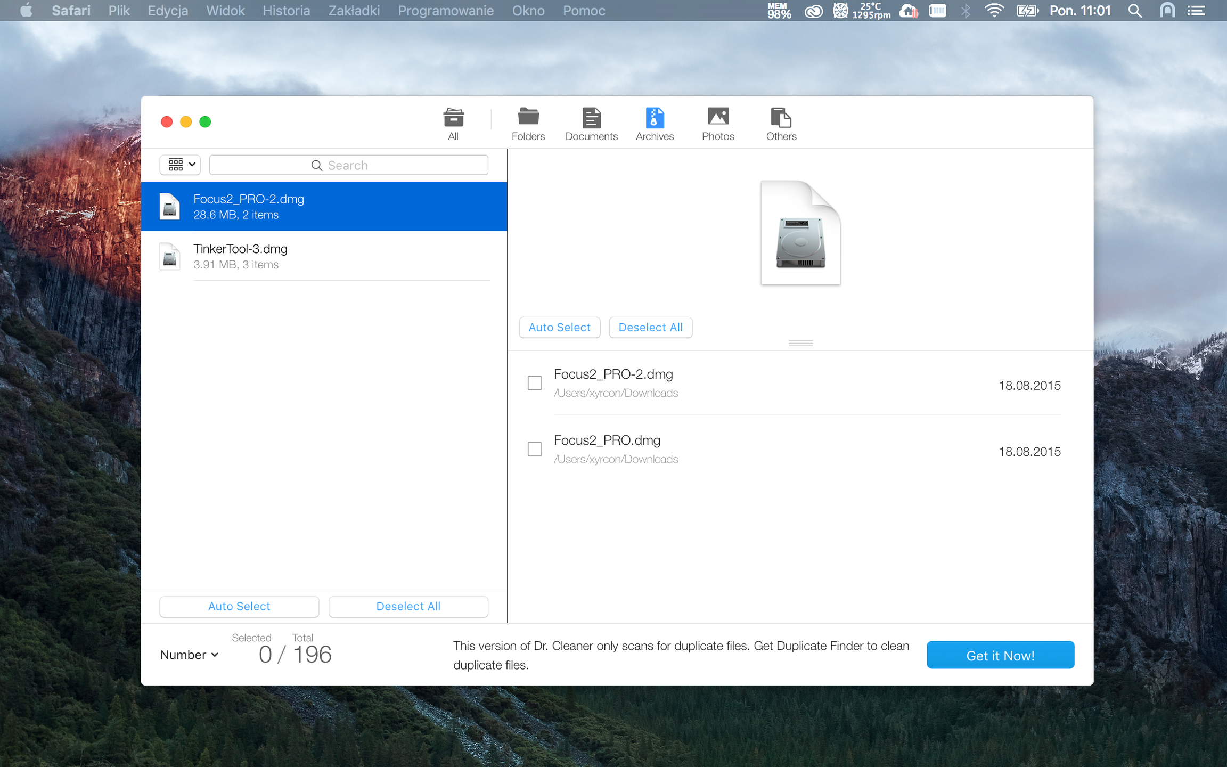Image resolution: width=1227 pixels, height=767 pixels.
Task: Open the Documents category
Action: coord(591,124)
